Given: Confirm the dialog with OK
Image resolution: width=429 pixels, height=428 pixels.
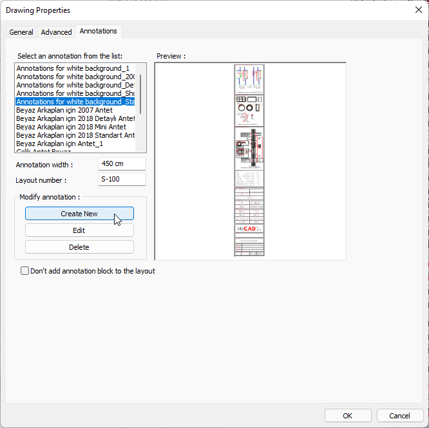Looking at the screenshot, I should [348, 415].
